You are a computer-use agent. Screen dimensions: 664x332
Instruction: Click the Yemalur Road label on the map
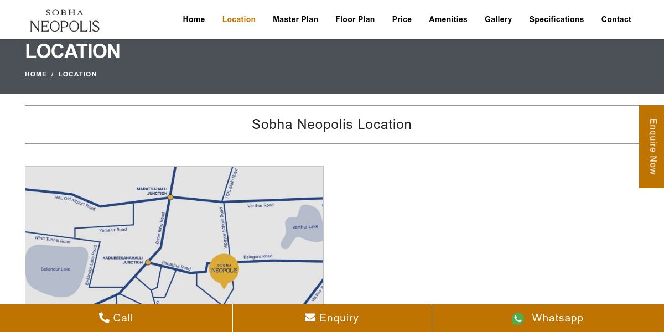tap(113, 230)
